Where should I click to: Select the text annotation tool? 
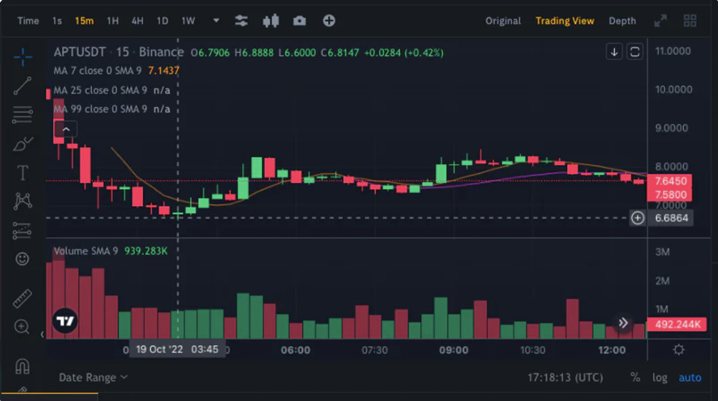tap(23, 173)
